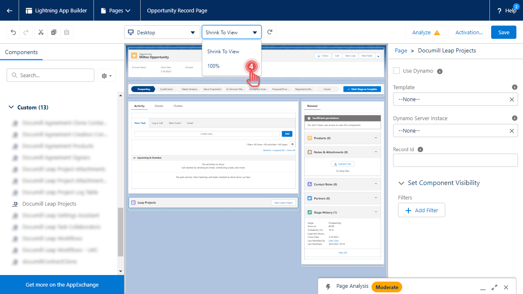The image size is (523, 294).
Task: Open the Pages menu
Action: pos(116,10)
